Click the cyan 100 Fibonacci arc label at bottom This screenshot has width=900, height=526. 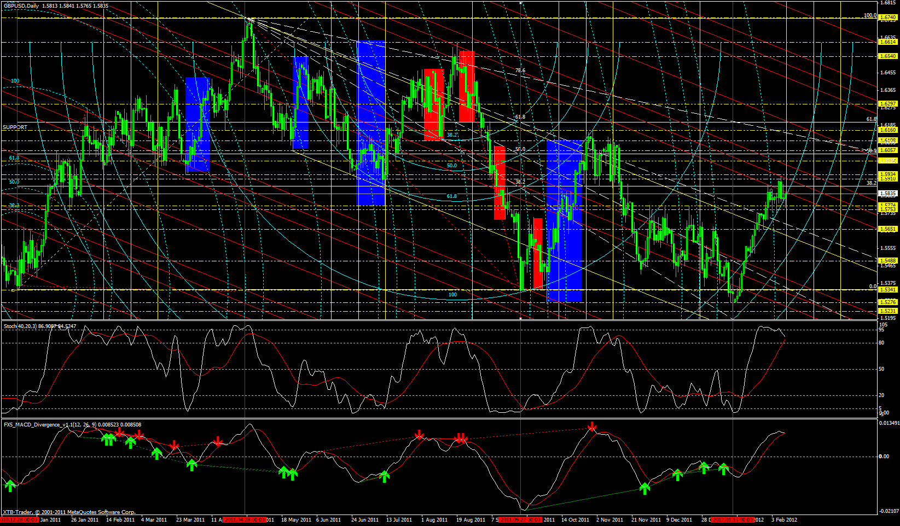pyautogui.click(x=452, y=295)
